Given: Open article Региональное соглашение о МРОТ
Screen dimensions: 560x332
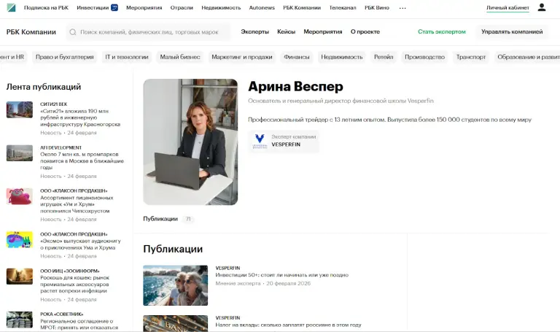Looking at the screenshot, I should (79, 324).
